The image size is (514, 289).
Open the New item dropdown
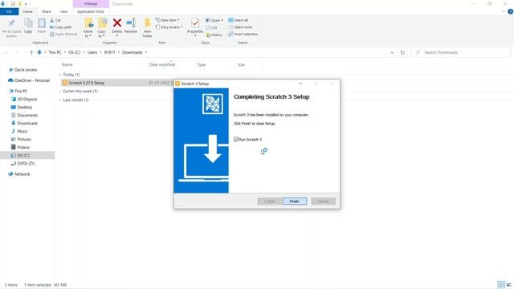click(x=167, y=20)
